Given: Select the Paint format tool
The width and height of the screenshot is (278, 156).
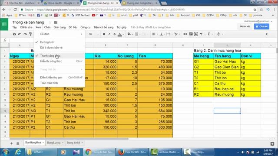Looking at the screenshot, I should 30,34.
